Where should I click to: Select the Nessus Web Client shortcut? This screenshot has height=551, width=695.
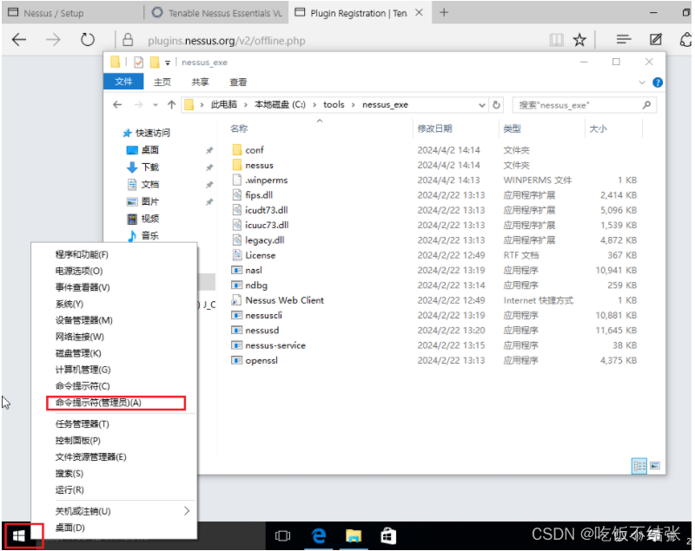[x=284, y=300]
